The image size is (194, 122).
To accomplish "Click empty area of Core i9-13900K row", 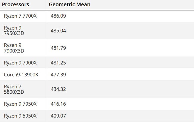I will tap(130, 75).
